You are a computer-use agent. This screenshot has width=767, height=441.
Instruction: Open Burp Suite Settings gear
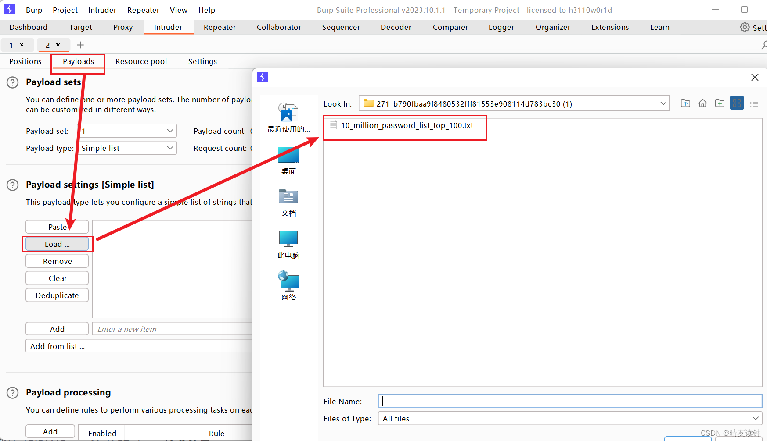click(745, 27)
